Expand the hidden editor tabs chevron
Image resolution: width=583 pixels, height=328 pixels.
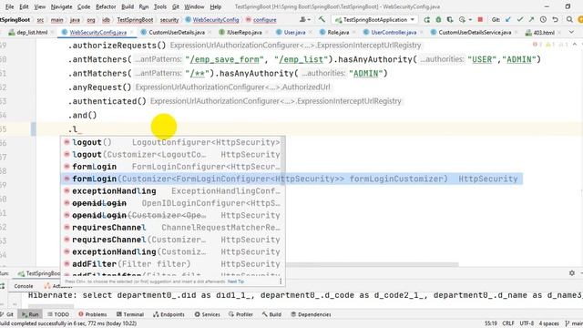[571, 33]
